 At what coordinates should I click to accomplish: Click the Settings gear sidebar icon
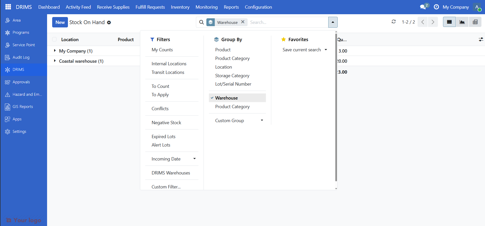pyautogui.click(x=8, y=132)
